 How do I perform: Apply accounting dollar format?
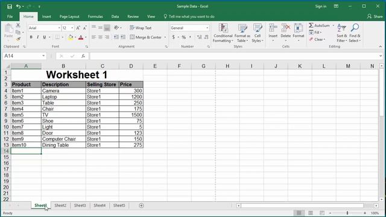tap(174, 37)
